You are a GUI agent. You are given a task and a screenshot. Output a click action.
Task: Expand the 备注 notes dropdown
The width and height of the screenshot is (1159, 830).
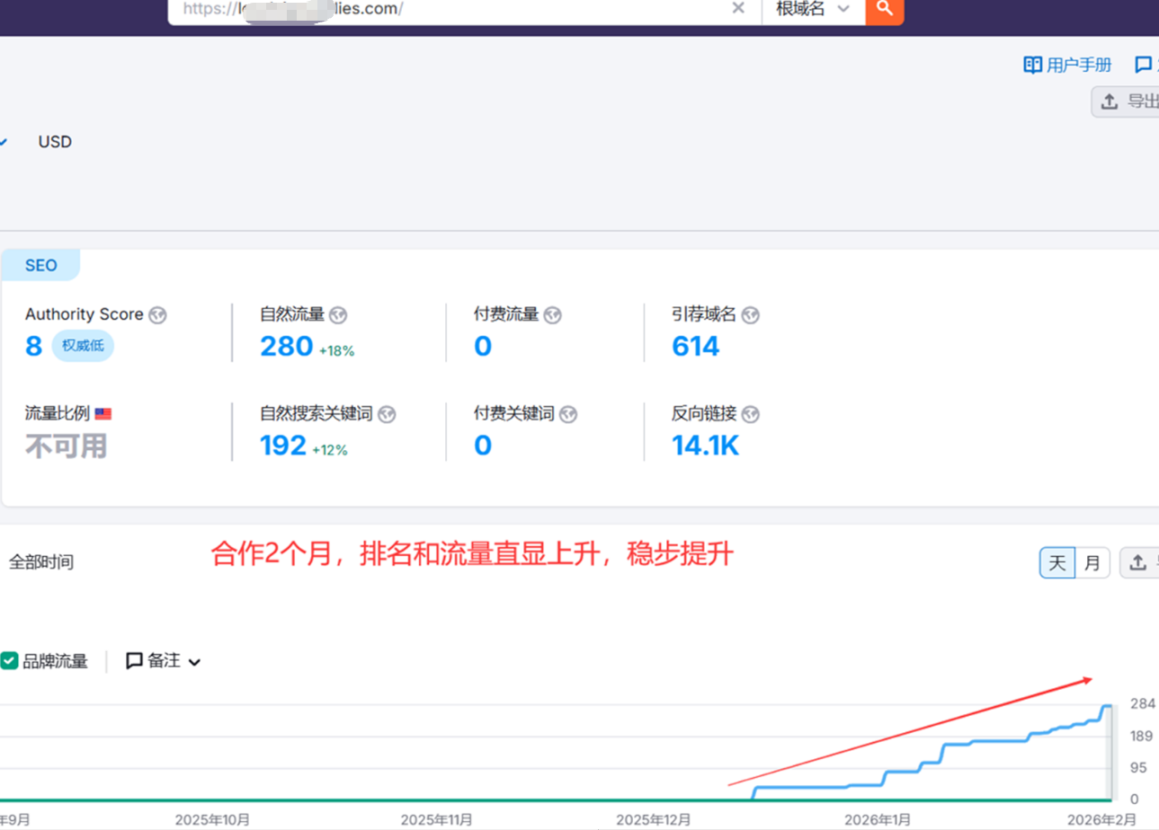pyautogui.click(x=164, y=661)
